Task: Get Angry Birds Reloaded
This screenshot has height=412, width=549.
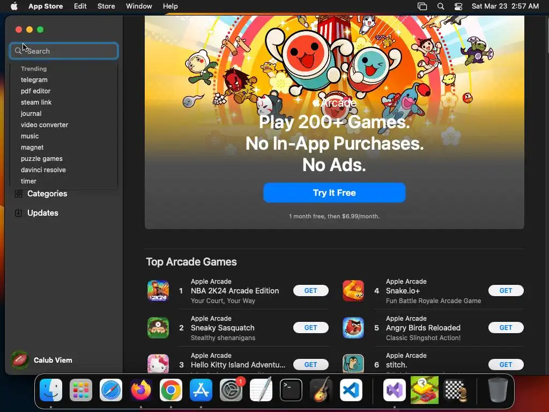Action: click(x=506, y=328)
